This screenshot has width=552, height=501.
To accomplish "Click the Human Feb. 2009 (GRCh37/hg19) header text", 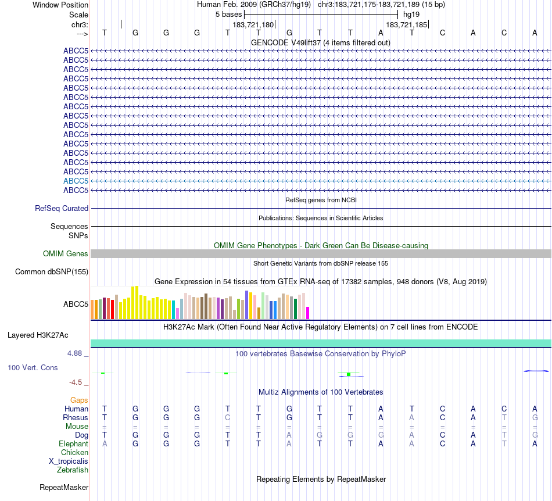I will click(254, 5).
